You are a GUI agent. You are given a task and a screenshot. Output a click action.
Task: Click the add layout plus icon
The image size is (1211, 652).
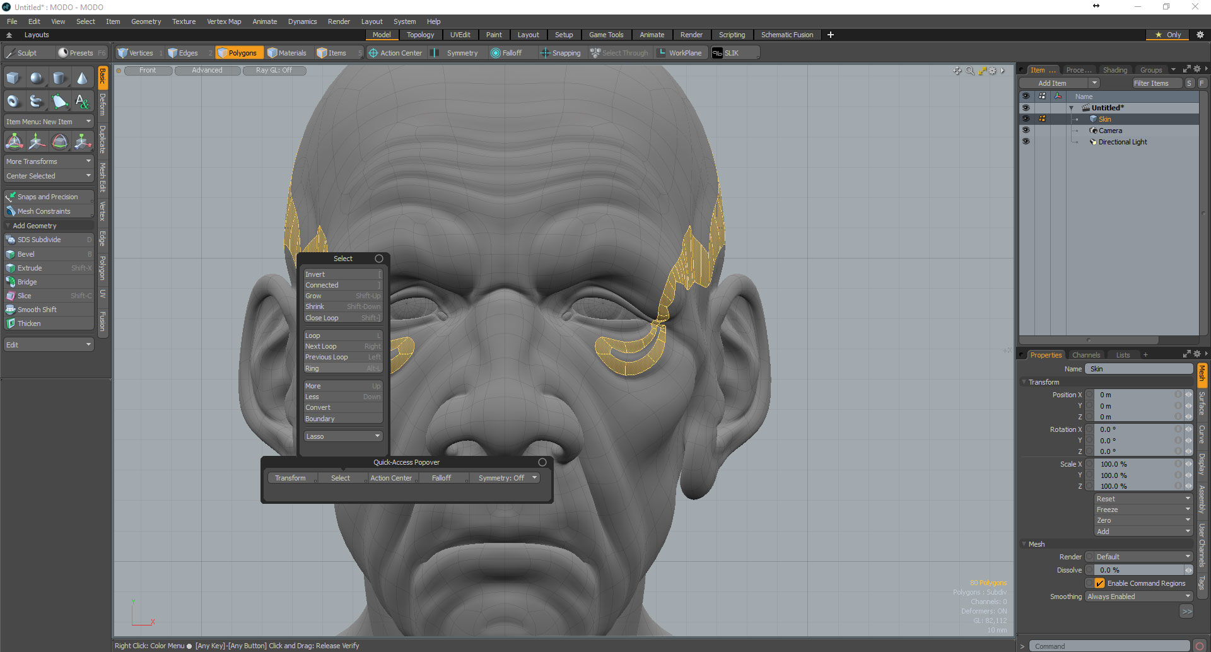(x=831, y=35)
